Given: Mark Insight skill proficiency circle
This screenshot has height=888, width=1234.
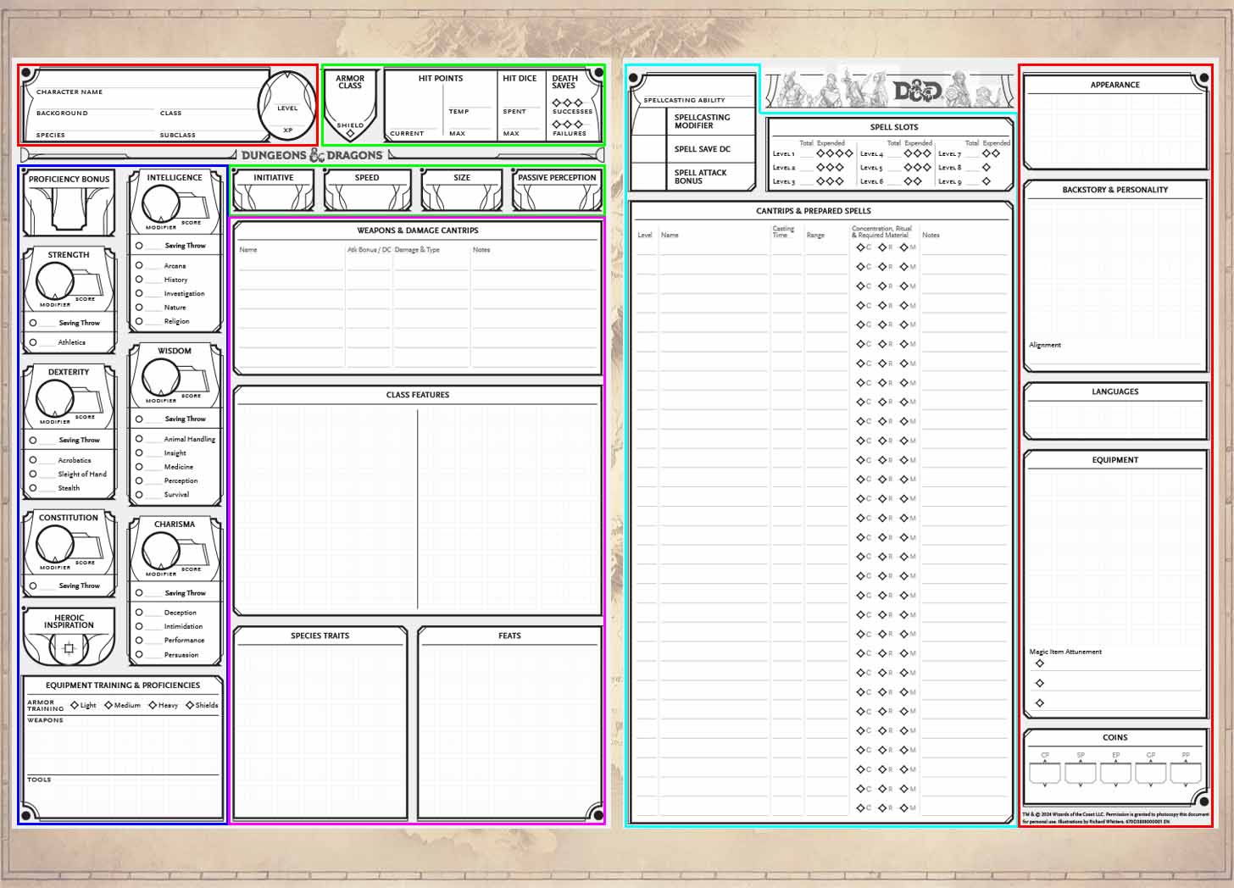Looking at the screenshot, I should click(139, 452).
